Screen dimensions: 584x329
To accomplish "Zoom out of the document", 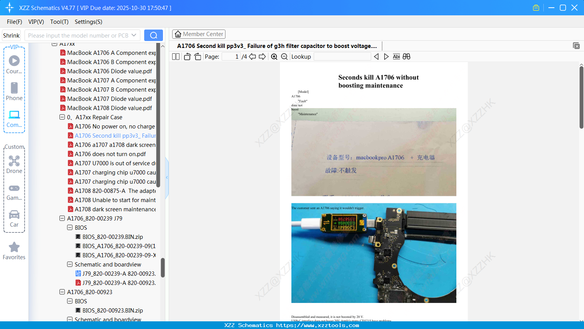I will click(284, 56).
